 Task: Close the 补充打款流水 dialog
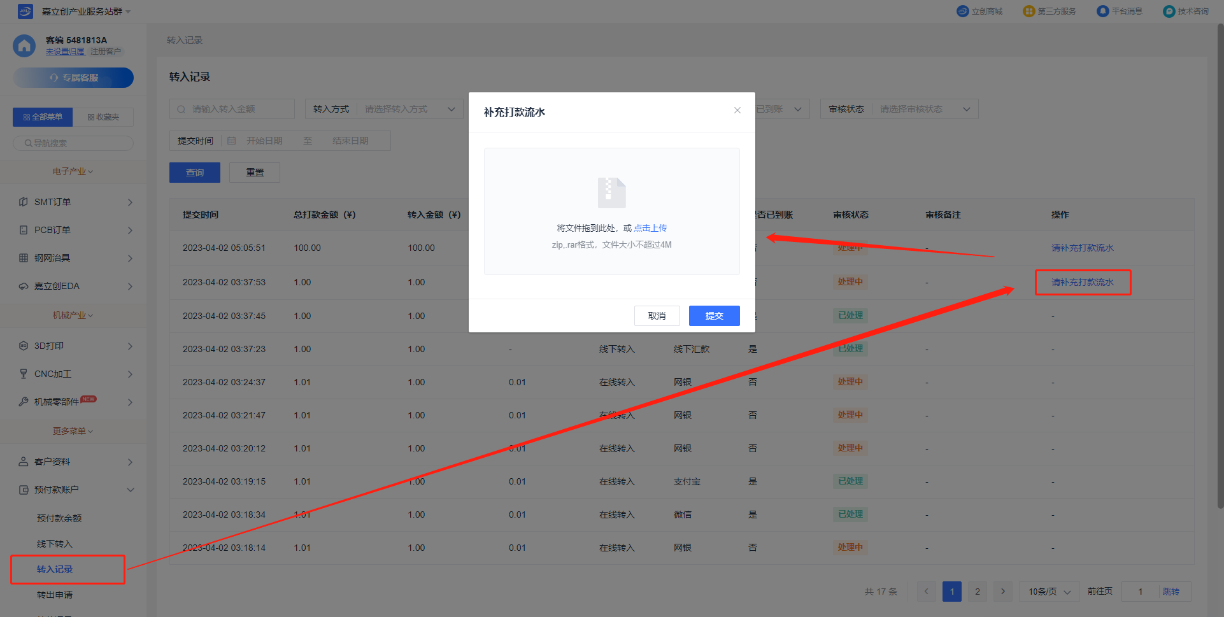click(x=737, y=111)
